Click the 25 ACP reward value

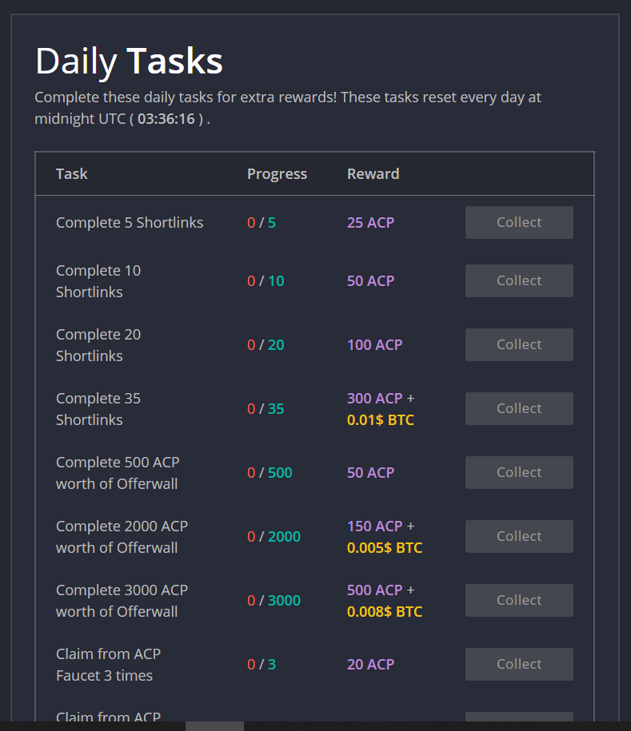click(370, 223)
